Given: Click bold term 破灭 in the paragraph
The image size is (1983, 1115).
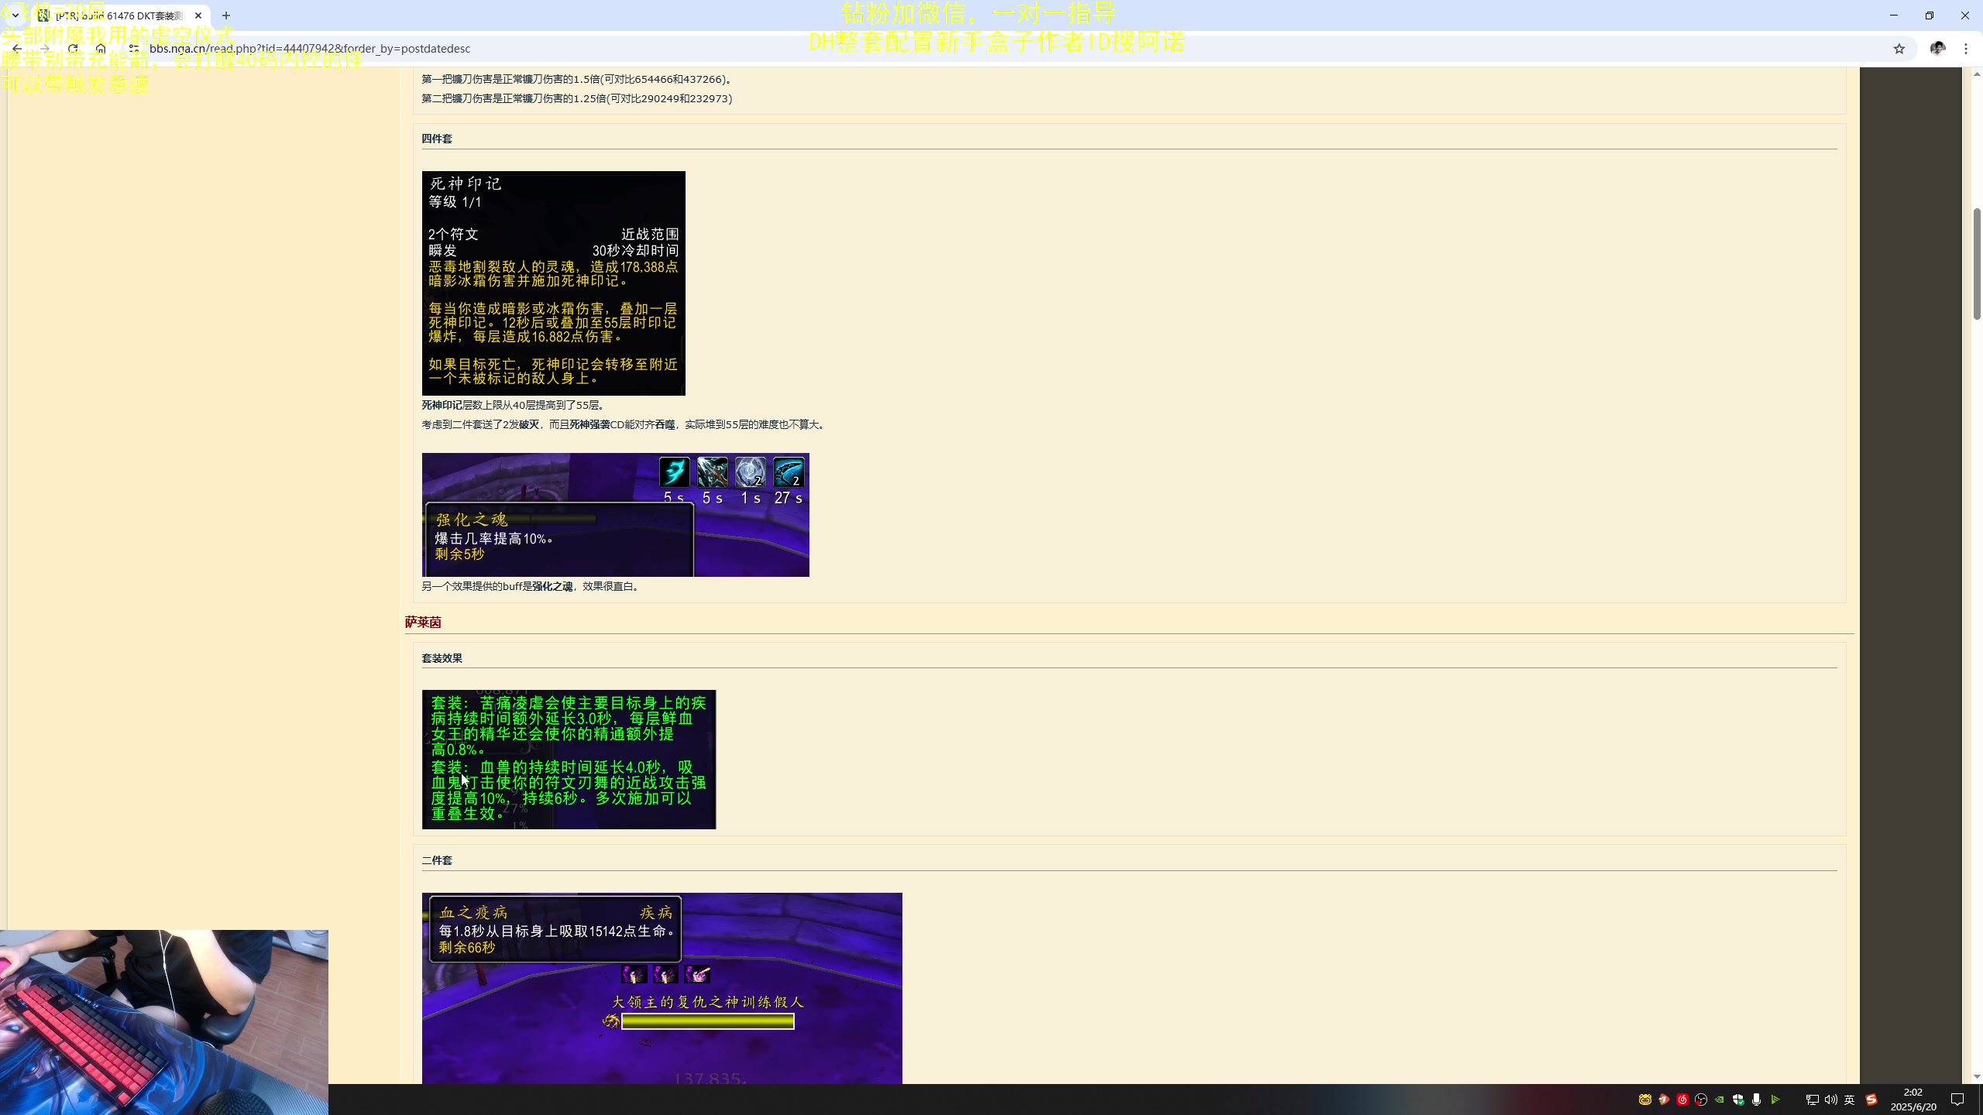Looking at the screenshot, I should 529,424.
